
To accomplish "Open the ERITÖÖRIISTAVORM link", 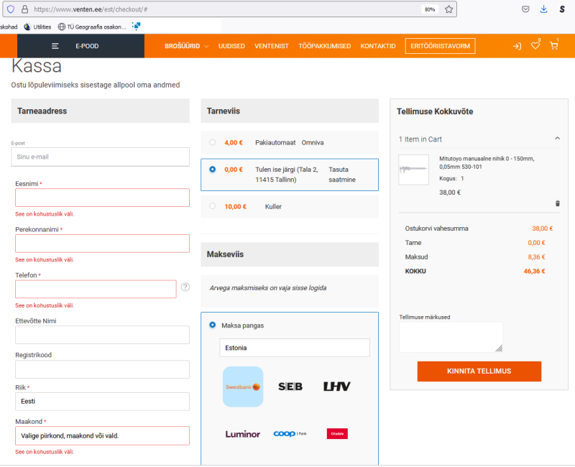I will click(x=441, y=45).
